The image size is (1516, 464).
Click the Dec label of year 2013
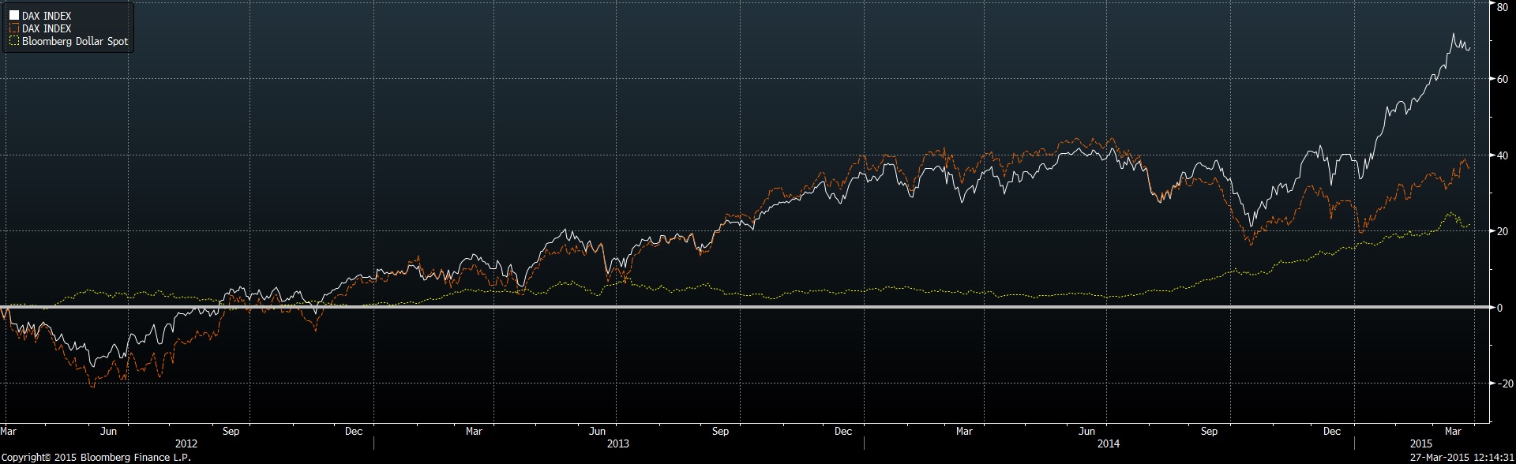coord(843,432)
